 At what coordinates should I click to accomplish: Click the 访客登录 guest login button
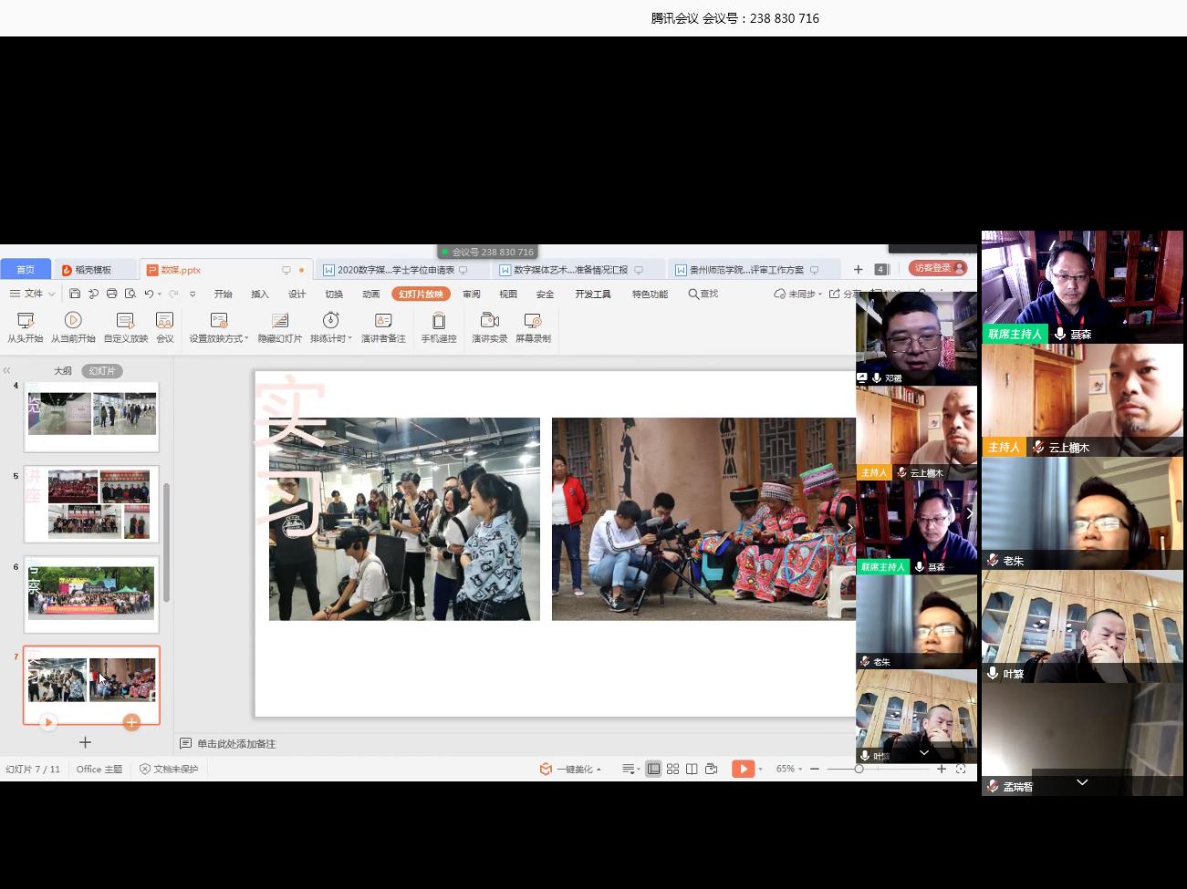point(937,268)
